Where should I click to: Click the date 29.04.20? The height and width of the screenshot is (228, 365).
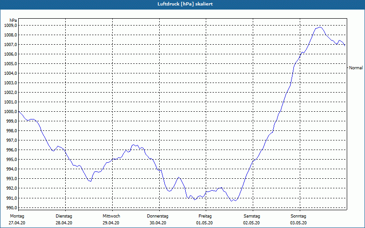coord(111,223)
